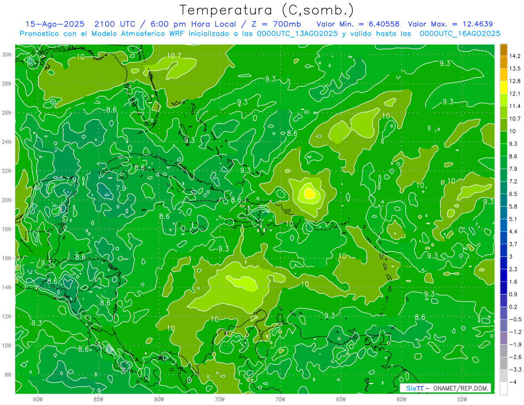Screen dimensions: 524x405
Task: Click the initialization stamp "0000UTC_13AGO2025"
Action: pyautogui.click(x=297, y=34)
